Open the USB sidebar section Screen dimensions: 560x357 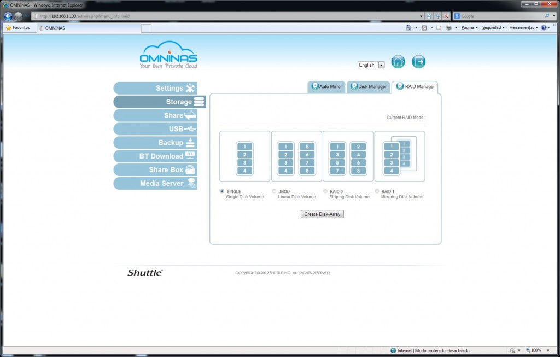click(155, 129)
